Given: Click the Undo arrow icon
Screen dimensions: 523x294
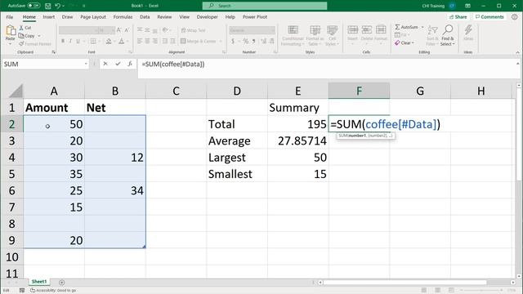Looking at the screenshot, I should [57, 6].
